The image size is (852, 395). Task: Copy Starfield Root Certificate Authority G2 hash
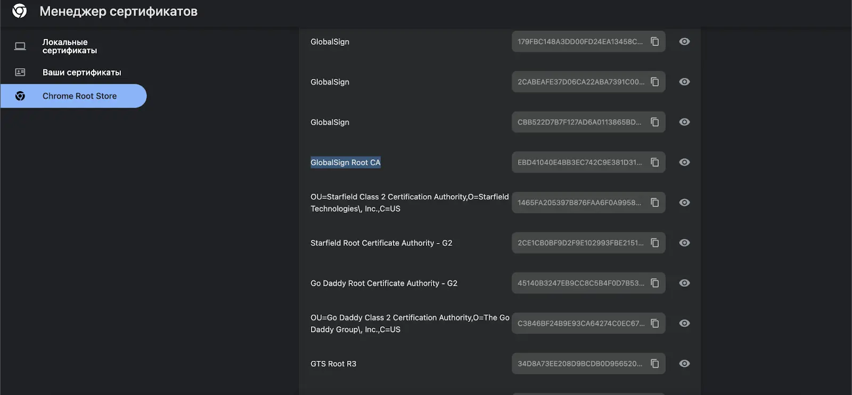coord(655,243)
